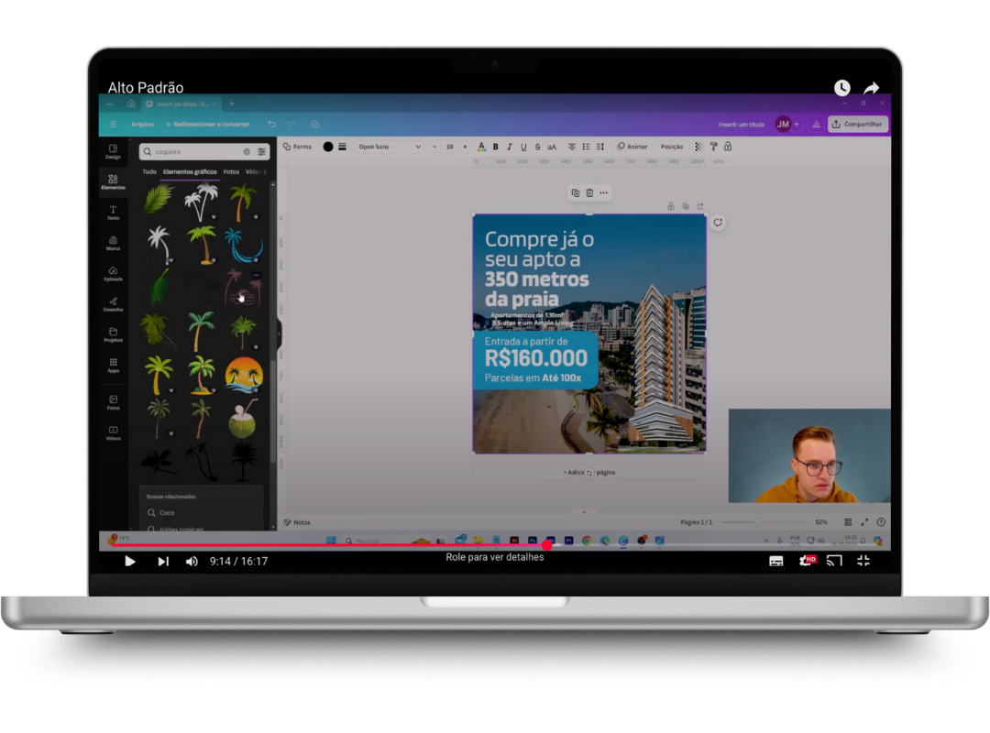Toggle underline text formatting

point(523,147)
